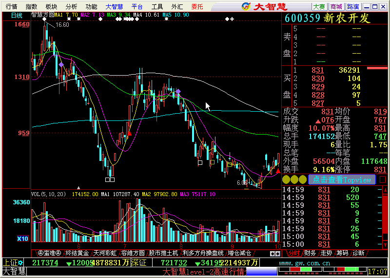Switch to the 财务 tab
Image resolution: width=390 pixels, height=278 pixels.
(310, 253)
